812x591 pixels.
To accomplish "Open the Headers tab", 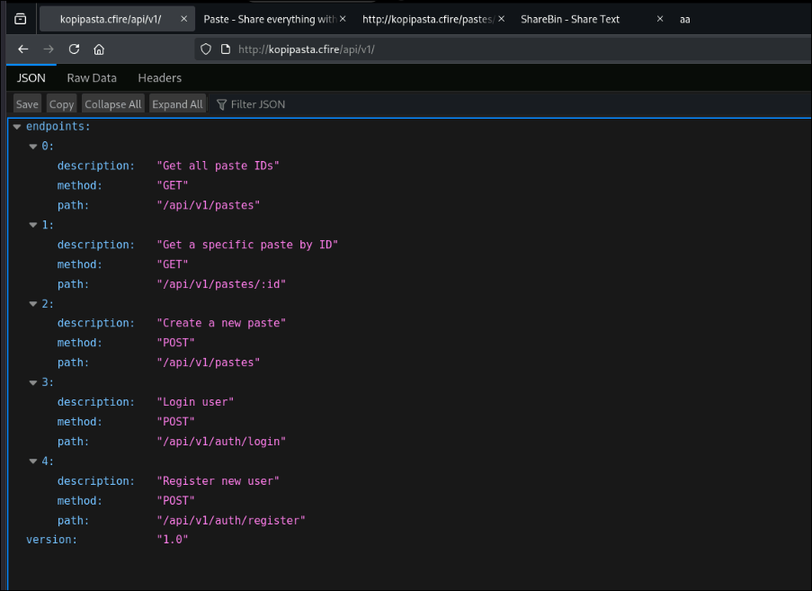I will (x=159, y=78).
